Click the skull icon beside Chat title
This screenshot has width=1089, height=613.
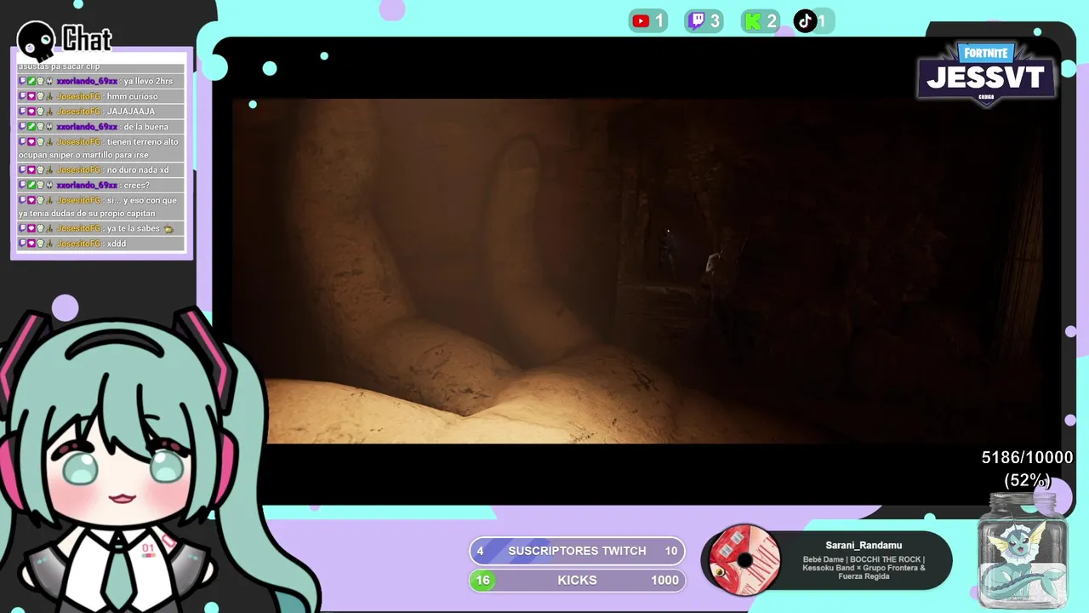(x=37, y=39)
